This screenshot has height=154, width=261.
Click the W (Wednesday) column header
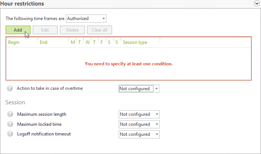[87, 42]
